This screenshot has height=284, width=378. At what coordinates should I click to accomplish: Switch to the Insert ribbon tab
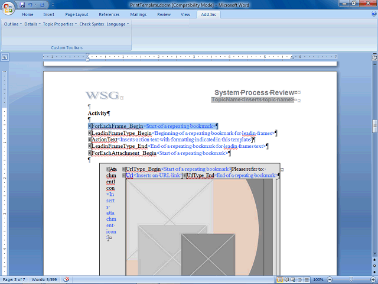pyautogui.click(x=48, y=14)
